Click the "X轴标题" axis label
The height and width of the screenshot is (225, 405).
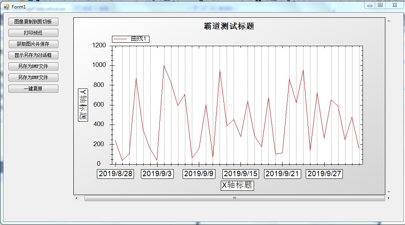coord(237,186)
